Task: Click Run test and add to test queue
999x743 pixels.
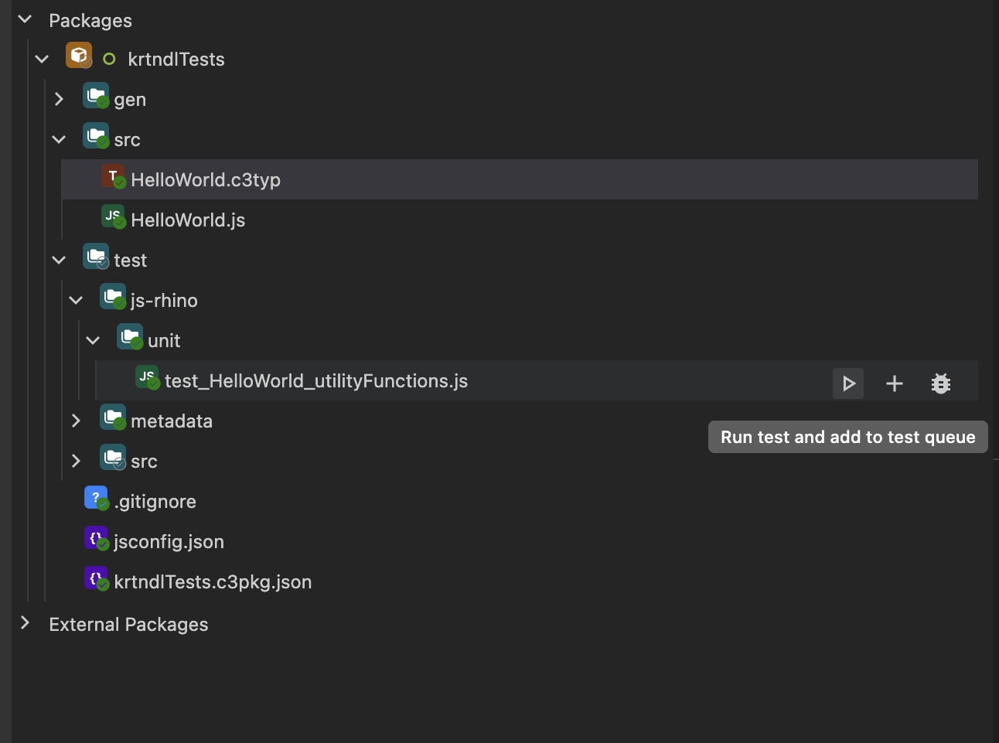Action: tap(847, 436)
